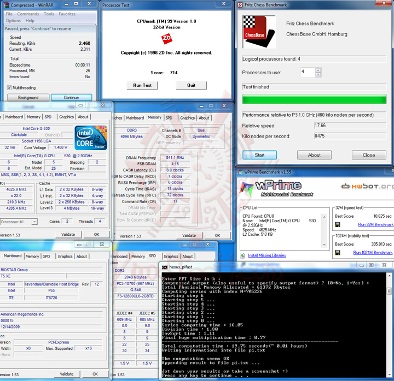This screenshot has height=381, width=394.
Task: Click the Background button in WinRAR
Action: [28, 98]
